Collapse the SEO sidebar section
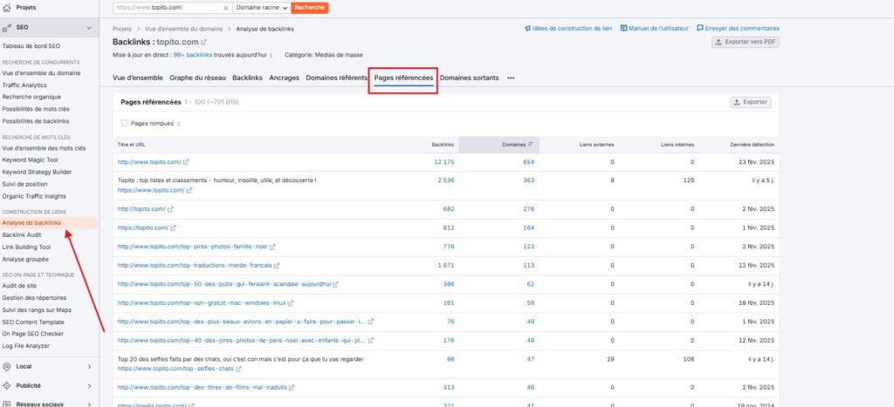The height and width of the screenshot is (407, 894). [x=89, y=27]
